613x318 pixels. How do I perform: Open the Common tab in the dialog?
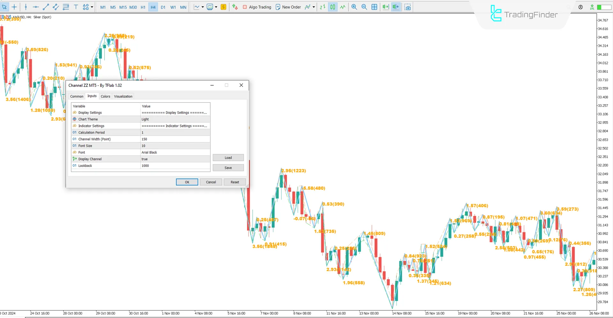[x=77, y=96]
